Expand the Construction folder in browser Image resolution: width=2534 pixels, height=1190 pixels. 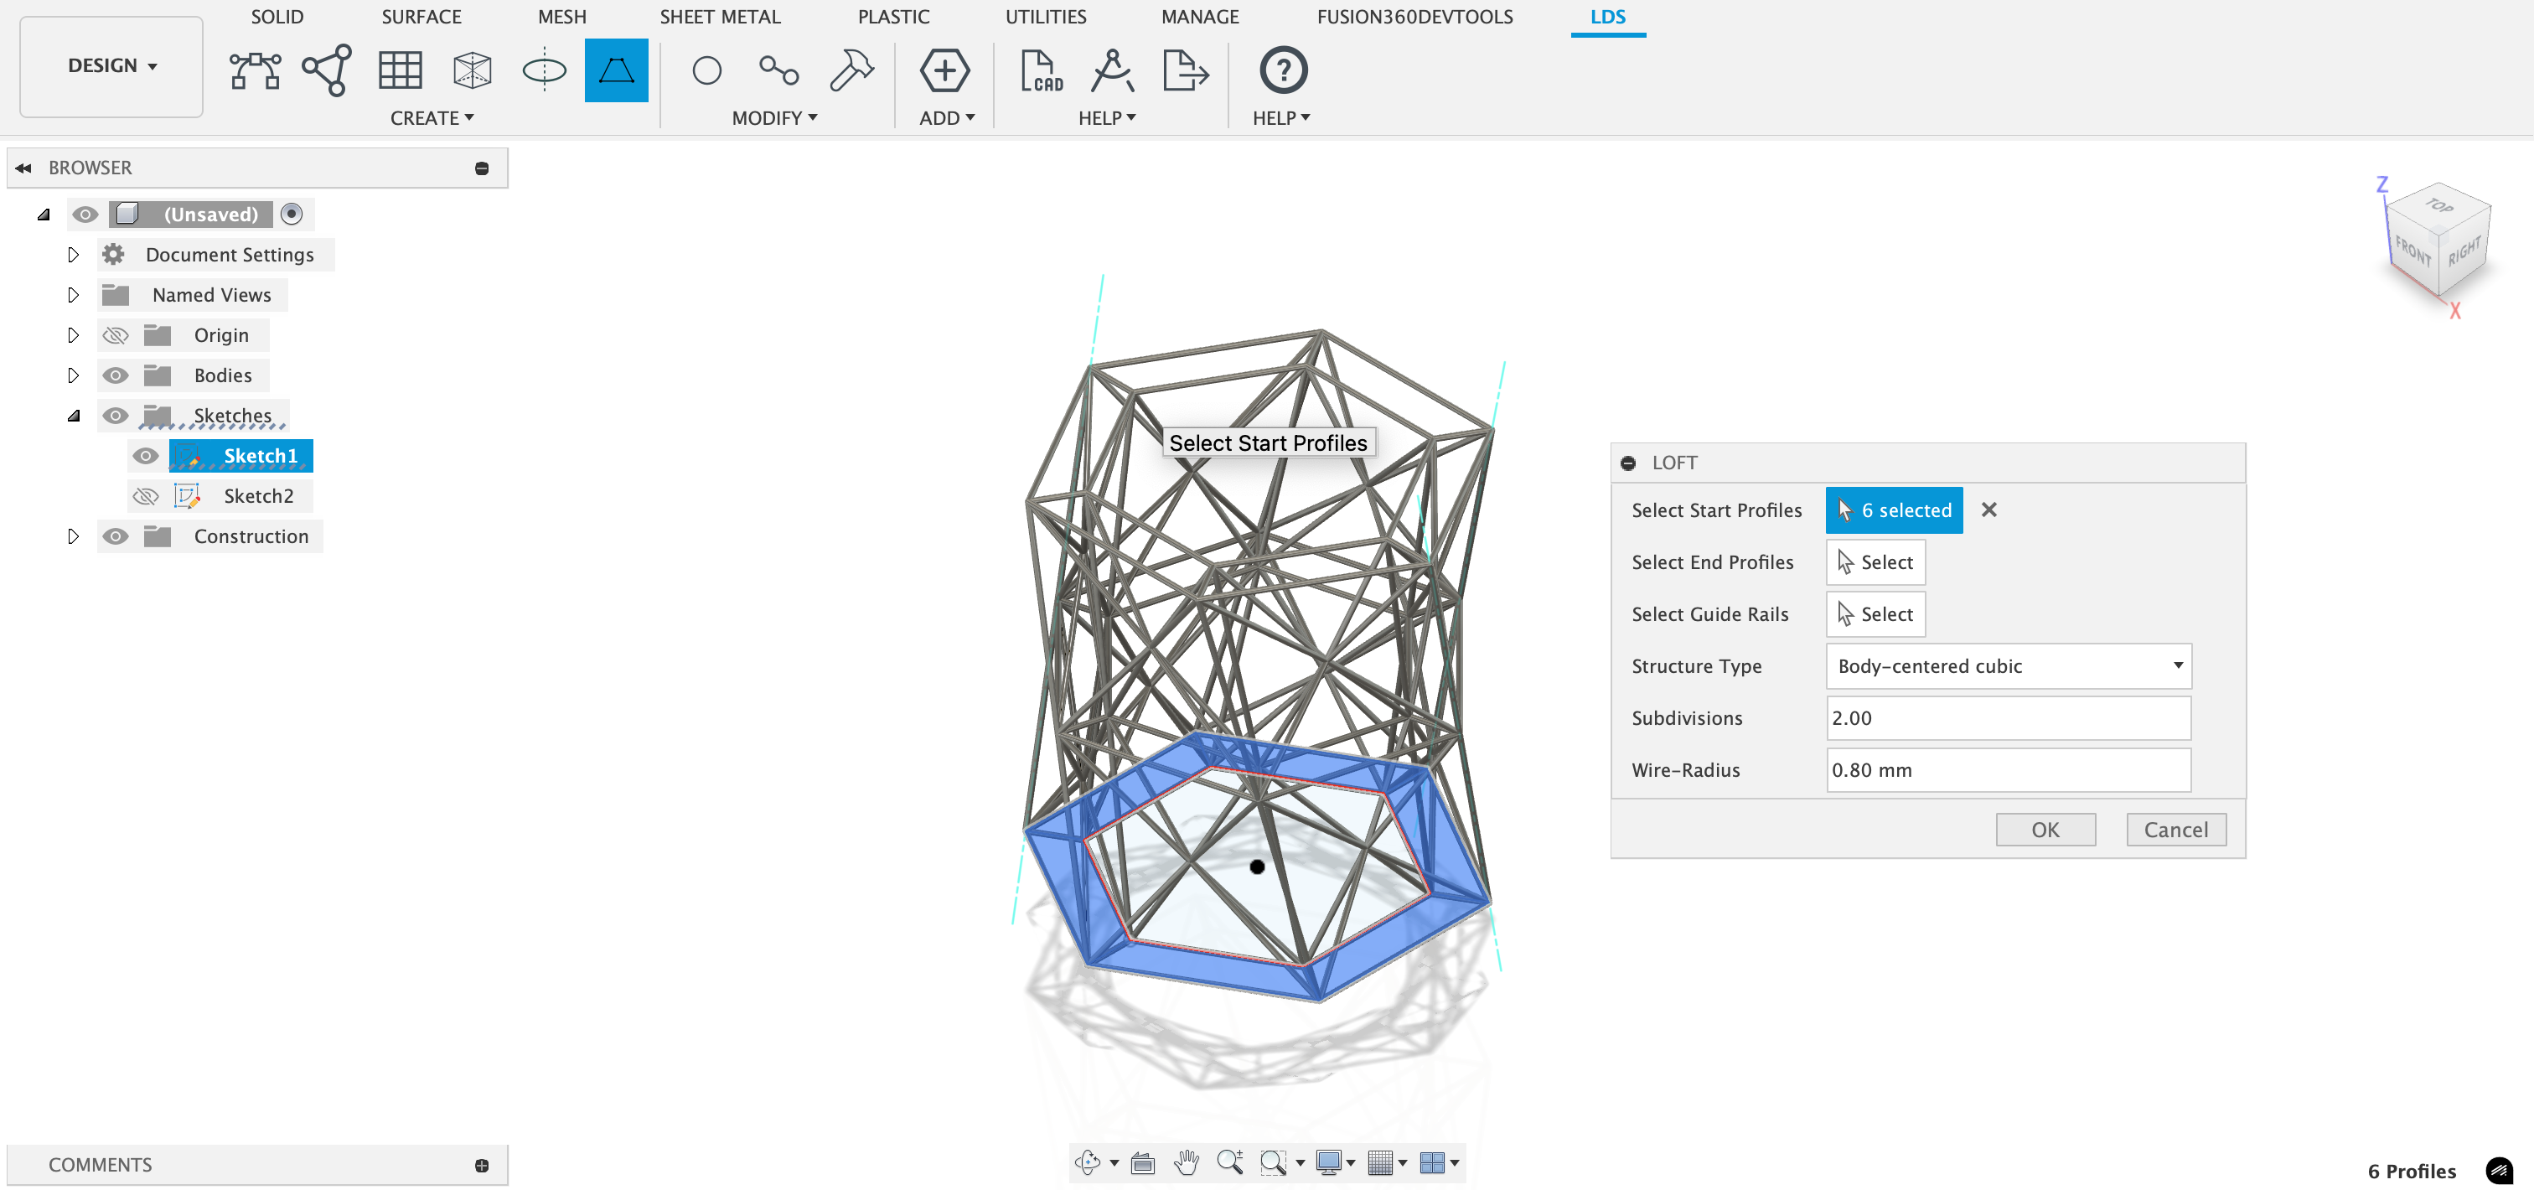point(73,536)
